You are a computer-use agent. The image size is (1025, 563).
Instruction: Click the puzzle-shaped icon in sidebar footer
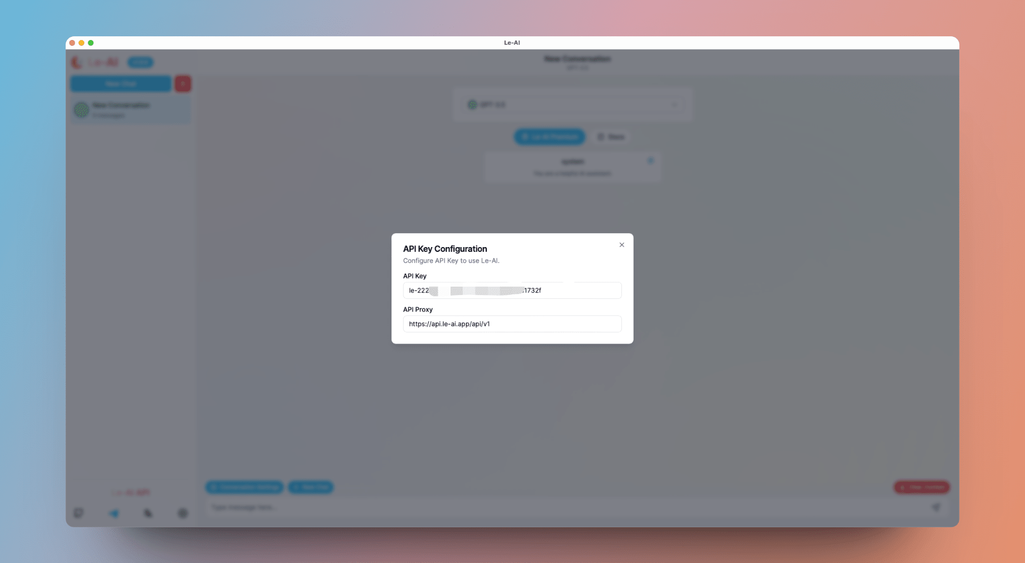point(148,513)
